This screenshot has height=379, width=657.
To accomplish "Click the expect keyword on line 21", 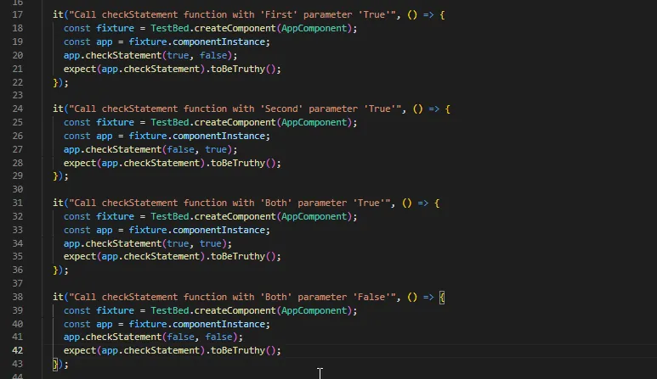I will tap(80, 69).
